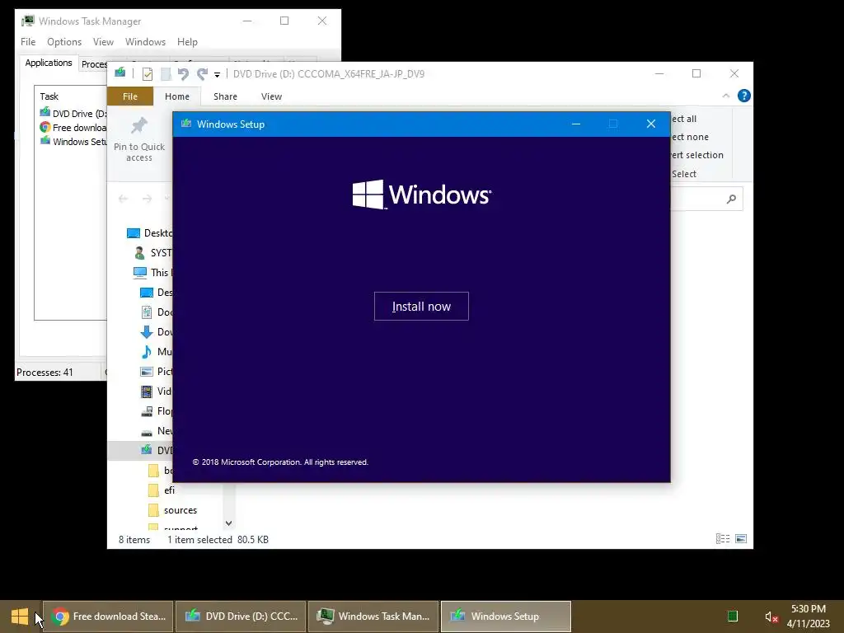The width and height of the screenshot is (844, 633).
Task: Click the Explorer window title bar icon
Action: (x=120, y=73)
